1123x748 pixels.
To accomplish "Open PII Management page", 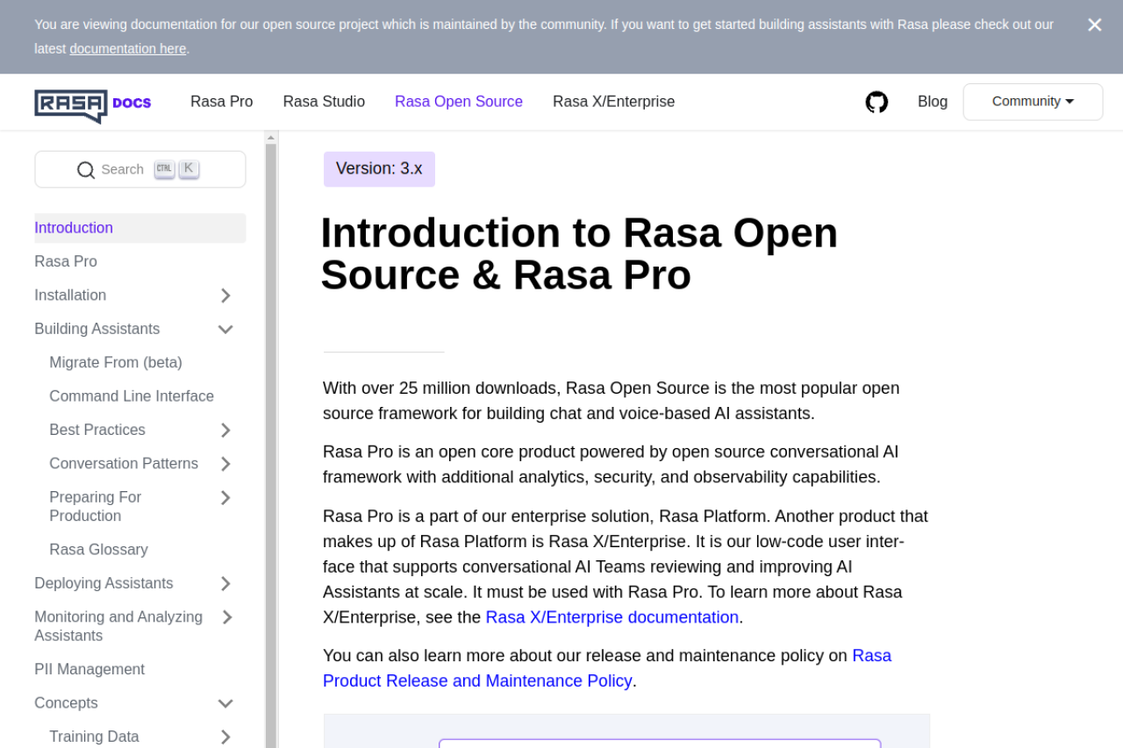I will coord(89,670).
